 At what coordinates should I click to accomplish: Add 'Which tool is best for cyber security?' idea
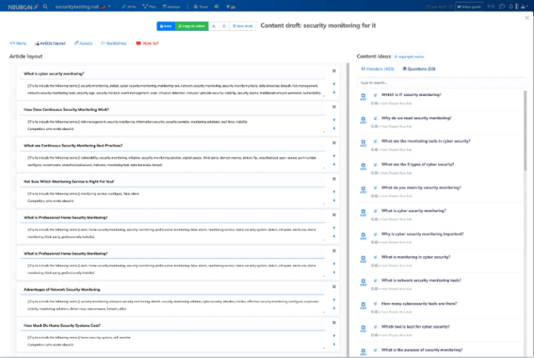point(363,328)
